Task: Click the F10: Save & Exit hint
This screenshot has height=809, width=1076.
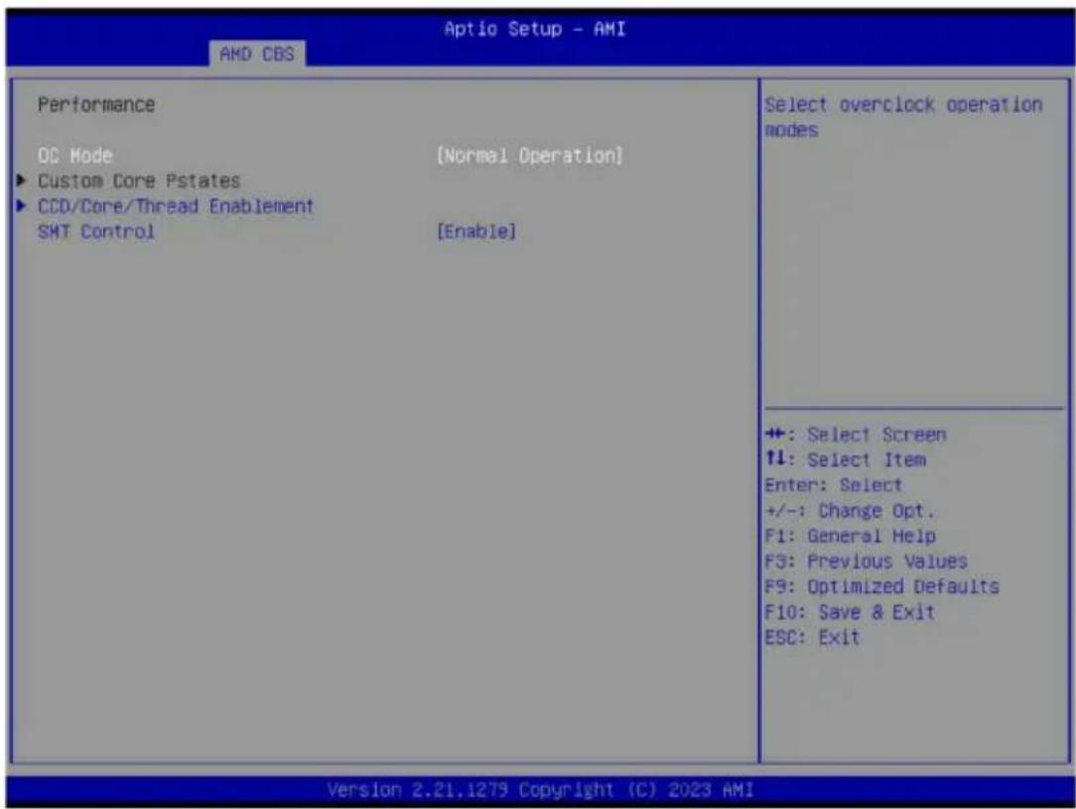Action: [850, 612]
